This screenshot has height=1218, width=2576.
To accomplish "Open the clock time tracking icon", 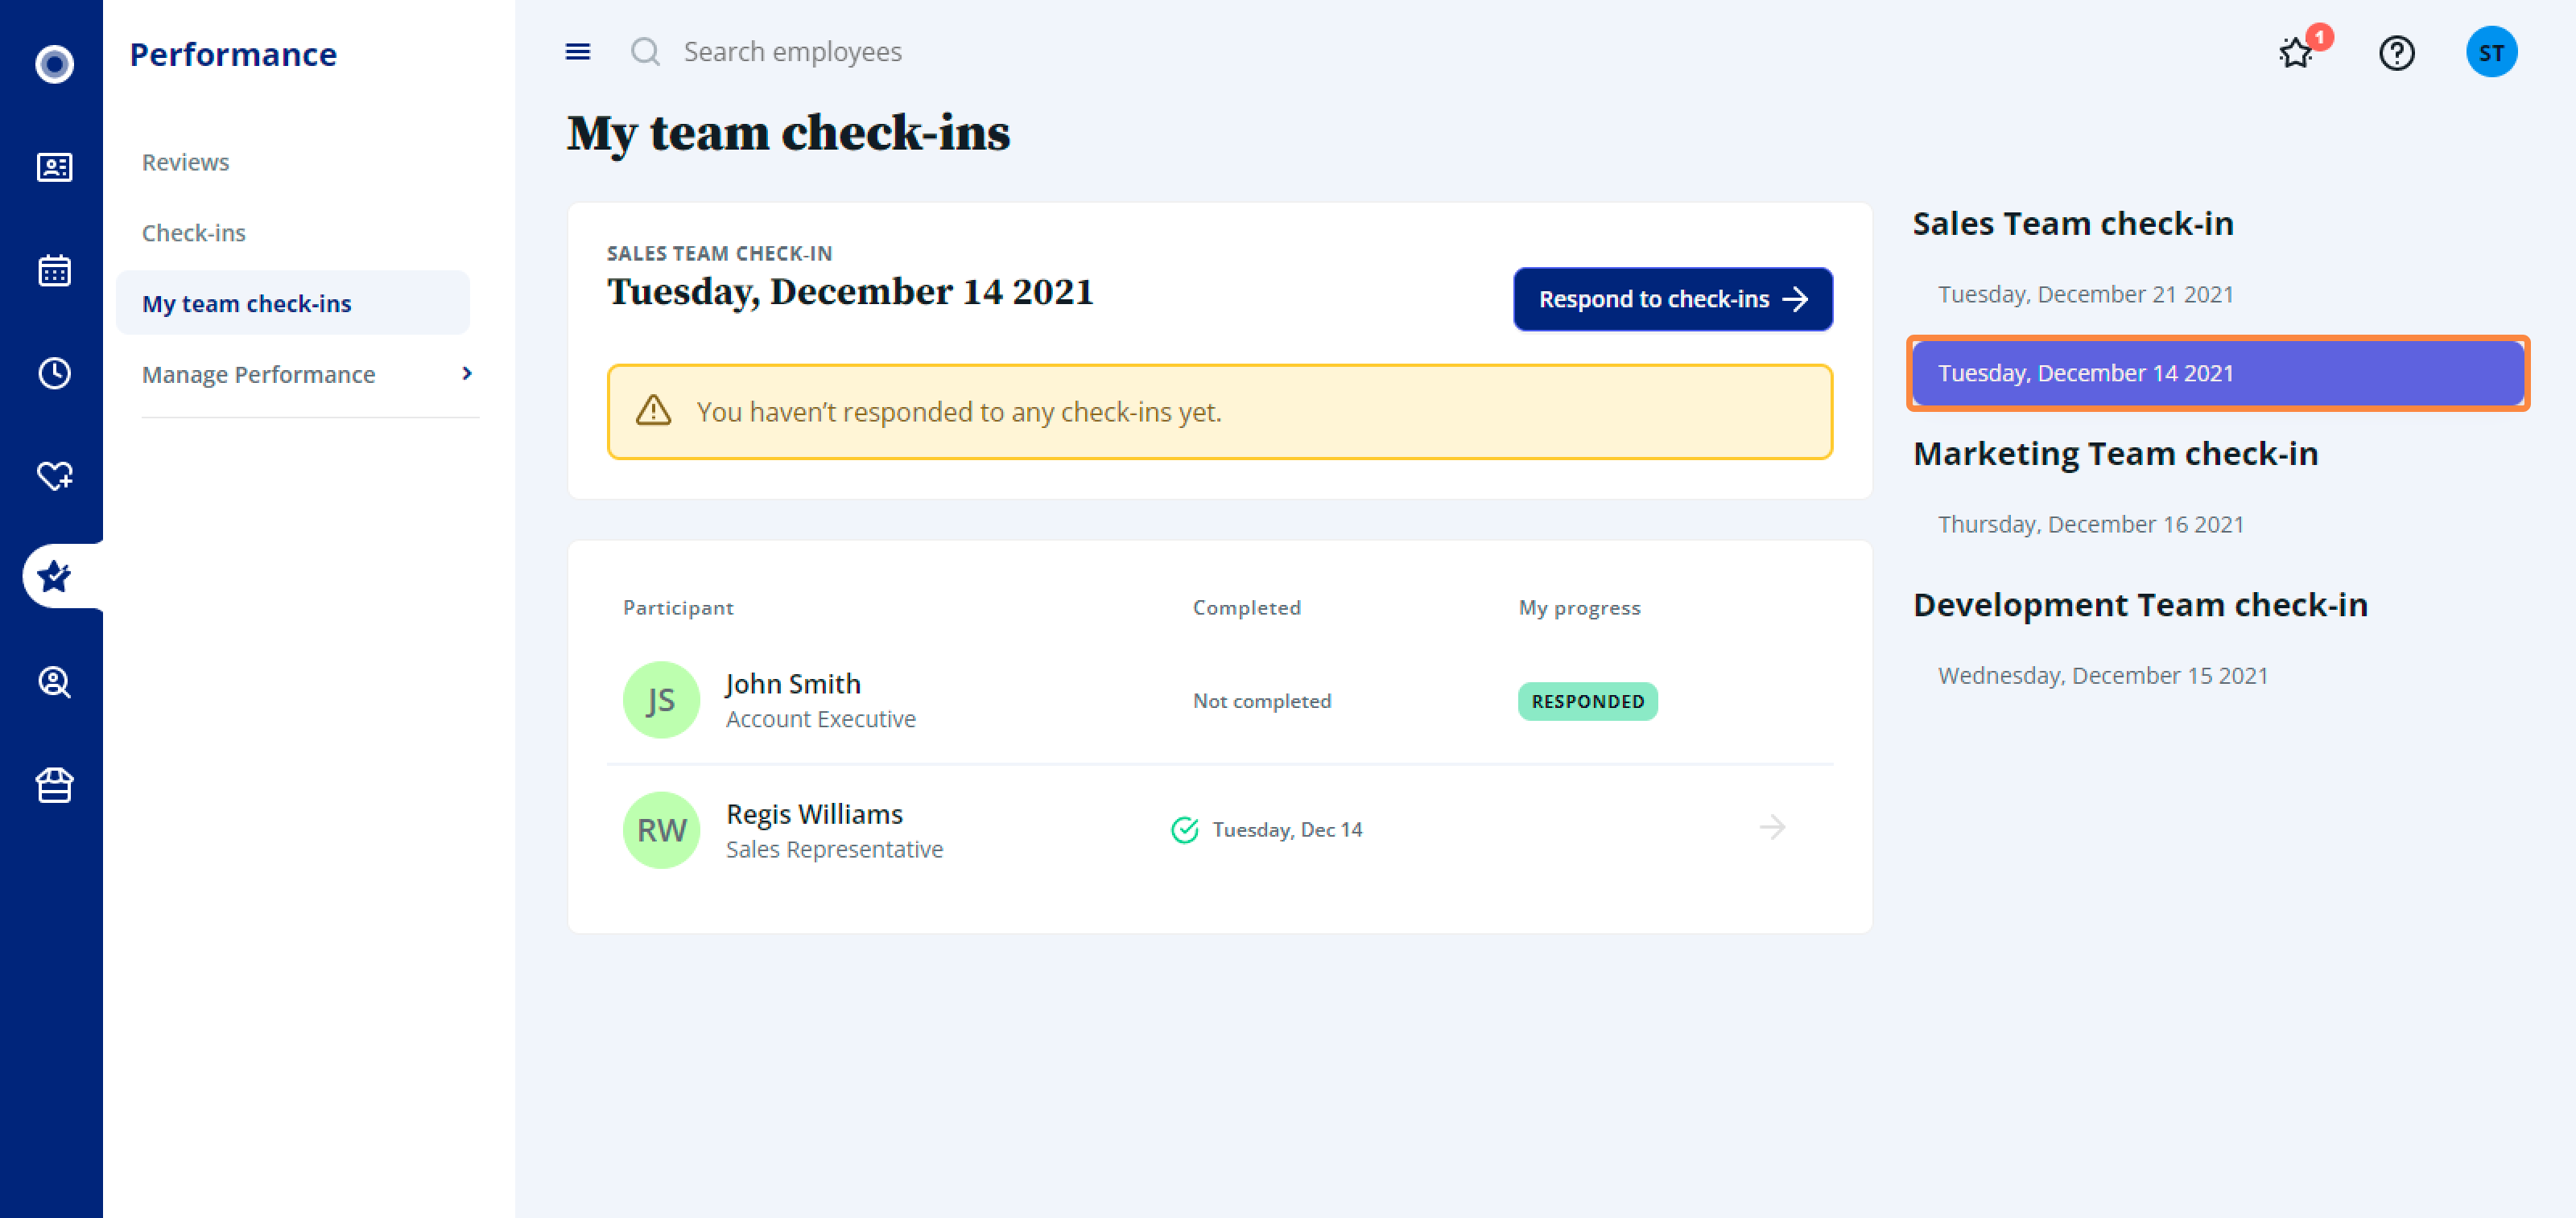I will [54, 372].
